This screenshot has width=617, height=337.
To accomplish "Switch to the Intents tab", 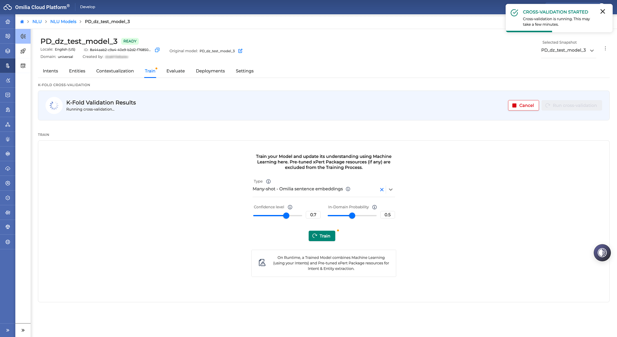I will [x=50, y=71].
